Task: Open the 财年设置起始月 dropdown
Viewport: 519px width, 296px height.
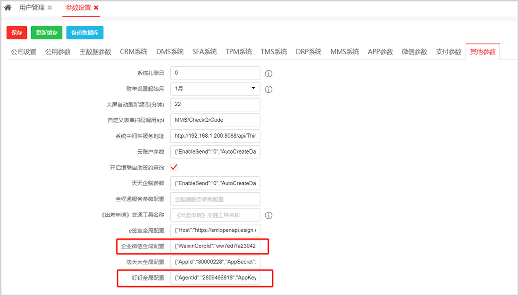Action: click(x=215, y=89)
